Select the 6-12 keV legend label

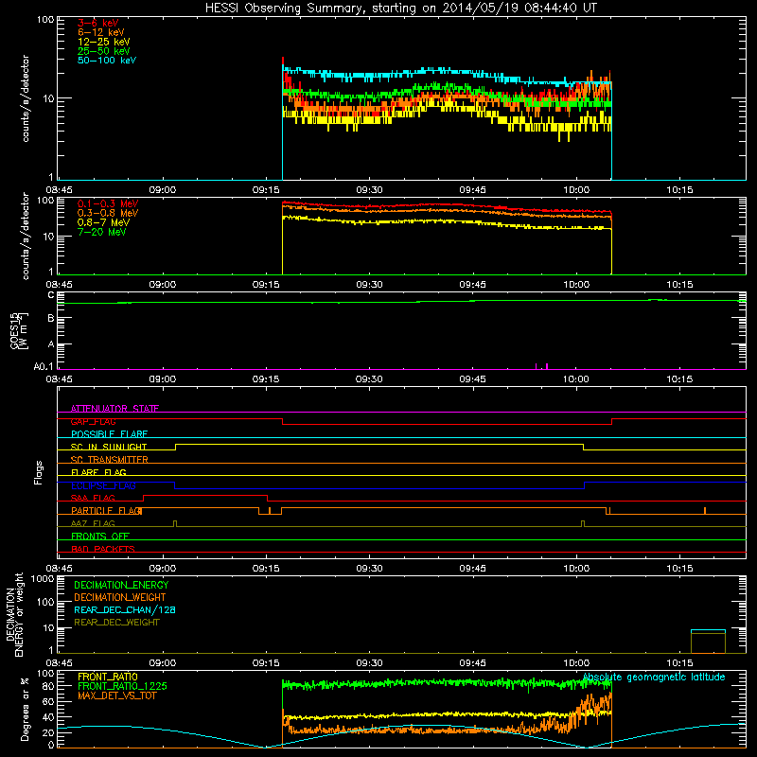tap(101, 32)
